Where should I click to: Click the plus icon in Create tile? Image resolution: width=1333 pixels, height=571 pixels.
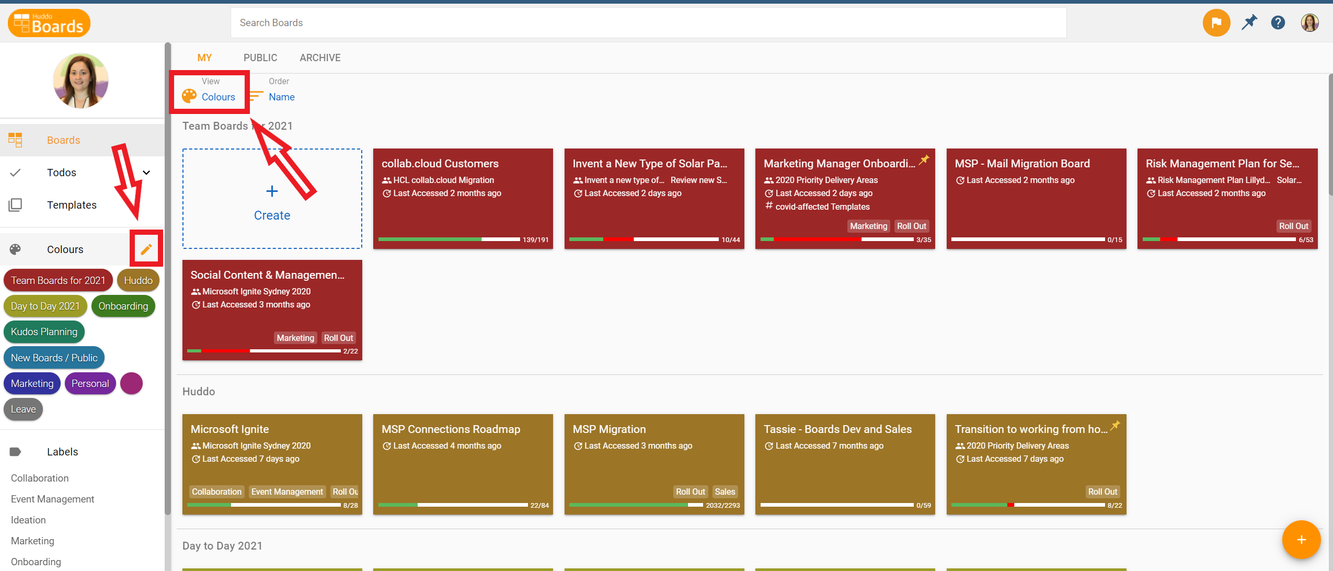272,191
